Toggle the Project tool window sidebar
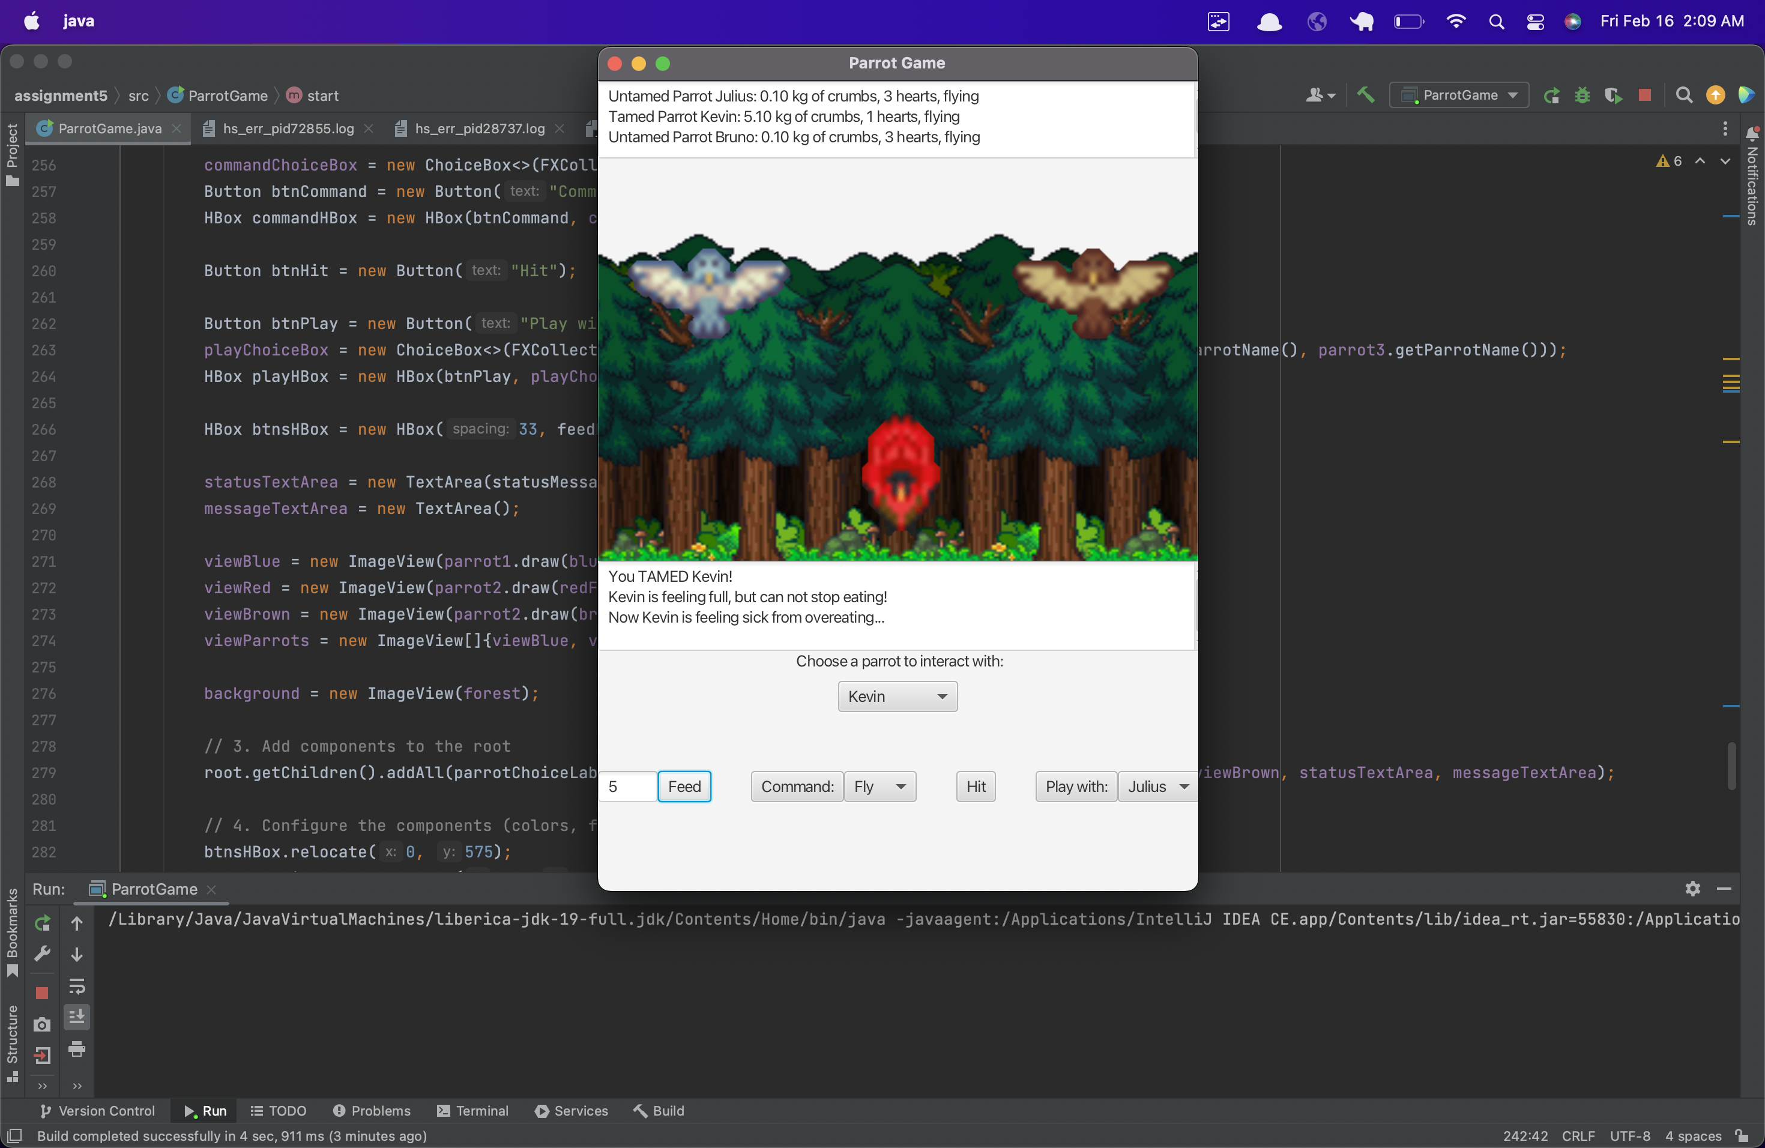The width and height of the screenshot is (1765, 1148). point(12,154)
